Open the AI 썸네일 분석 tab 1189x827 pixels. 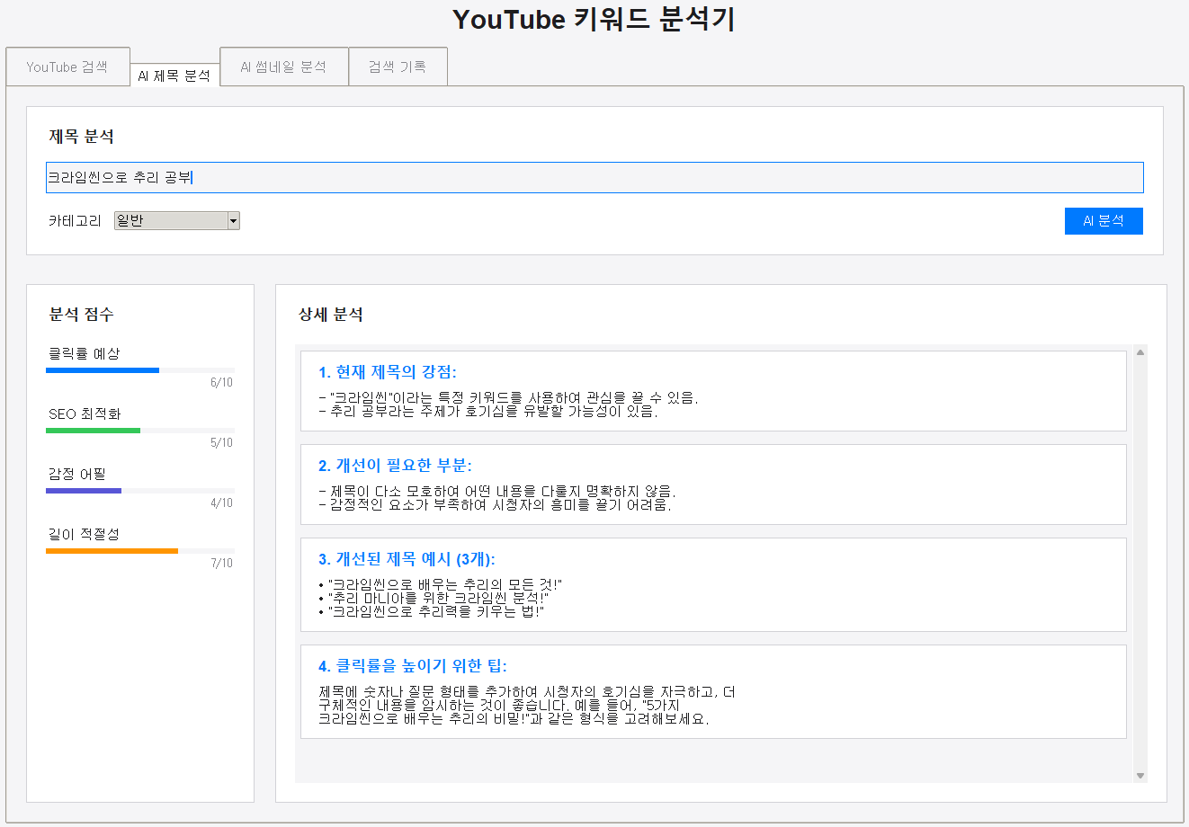[283, 65]
